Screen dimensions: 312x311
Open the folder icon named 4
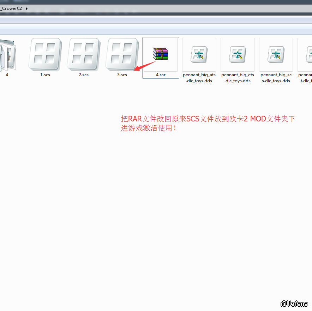click(7, 55)
